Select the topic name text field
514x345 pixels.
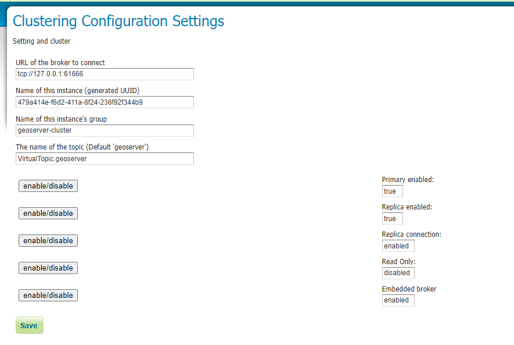coord(105,158)
